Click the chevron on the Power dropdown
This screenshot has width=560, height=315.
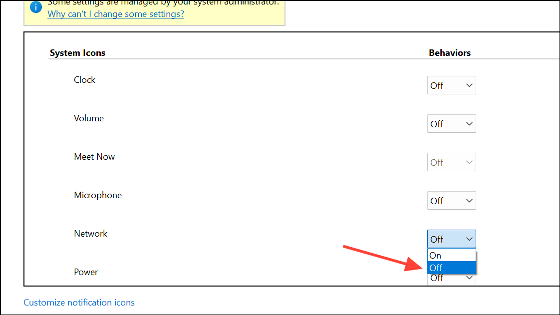pos(468,278)
